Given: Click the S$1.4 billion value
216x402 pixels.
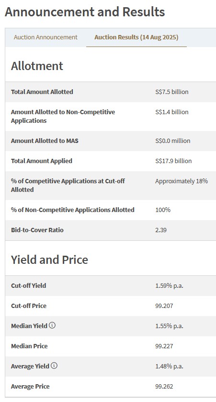Looking at the screenshot, I should pos(172,112).
